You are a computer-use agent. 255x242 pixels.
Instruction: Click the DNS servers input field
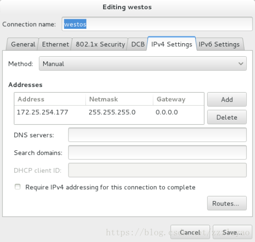[x=157, y=135]
